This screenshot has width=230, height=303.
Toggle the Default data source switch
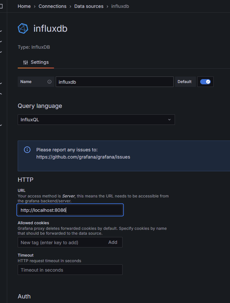[205, 82]
